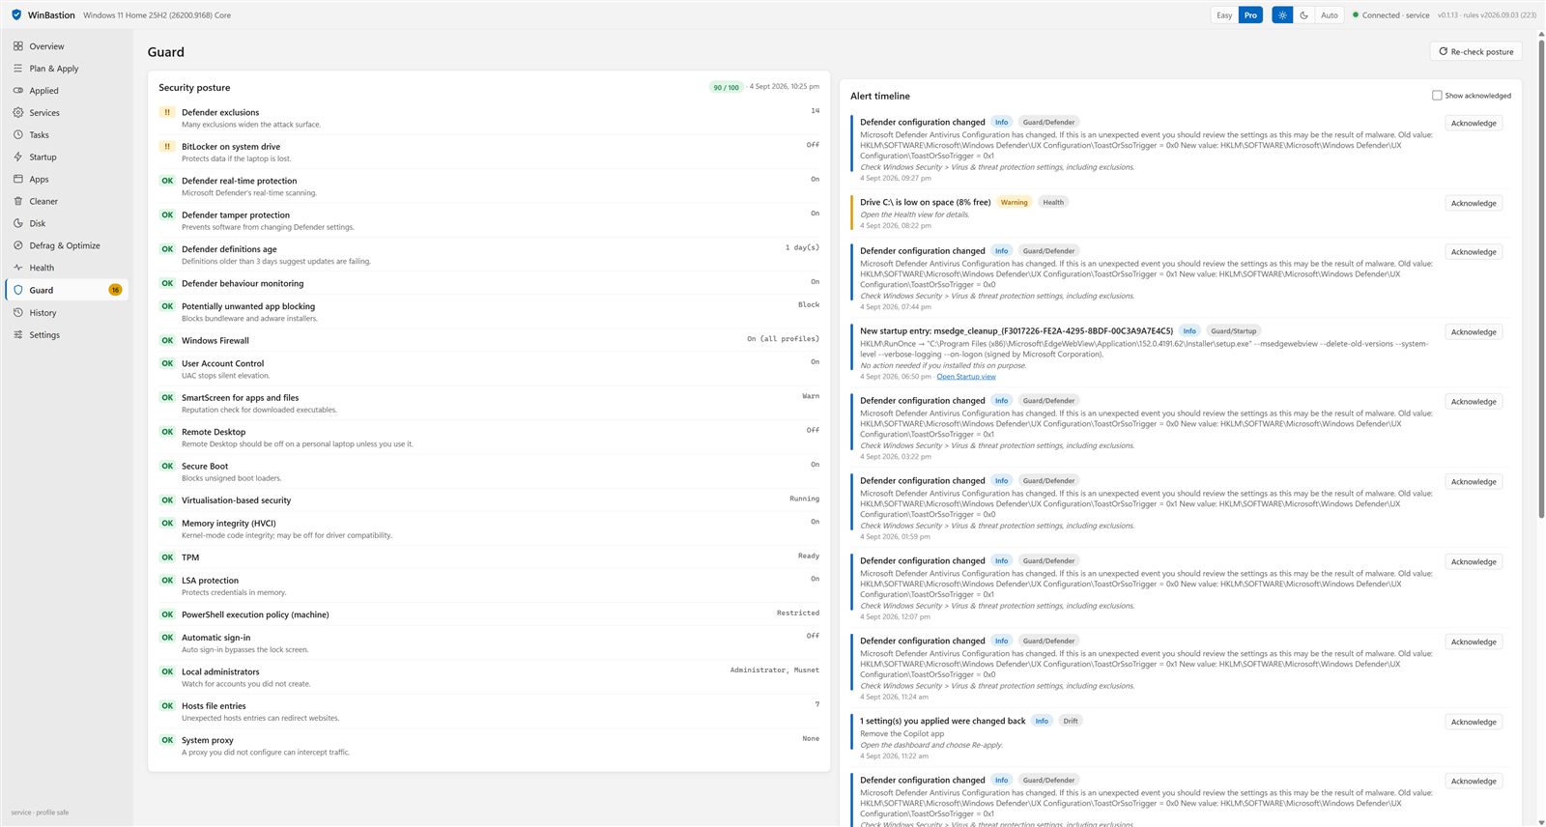Acknowledge the 09:27 pm Defender configuration alert

pos(1474,124)
